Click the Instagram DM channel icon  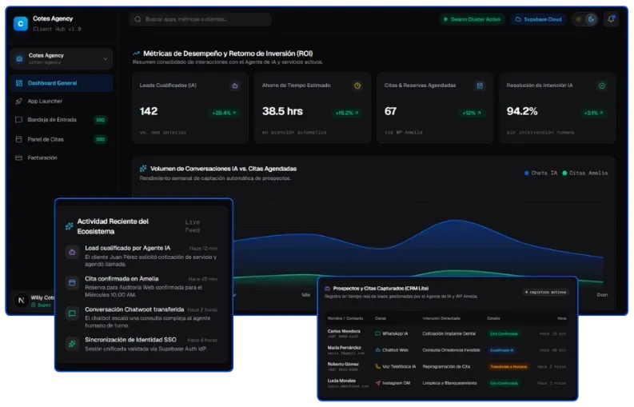[x=377, y=383]
